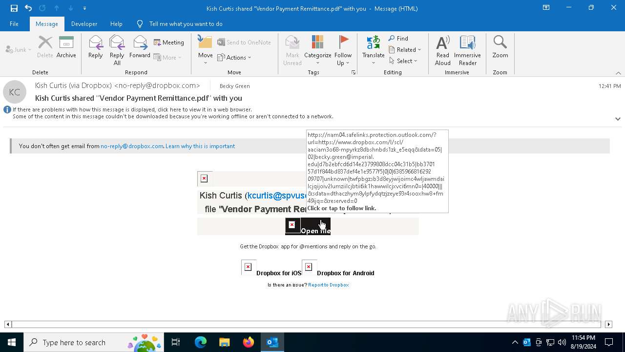Screen dimensions: 625x352
Task: Reply to the sender
Action: [96, 47]
